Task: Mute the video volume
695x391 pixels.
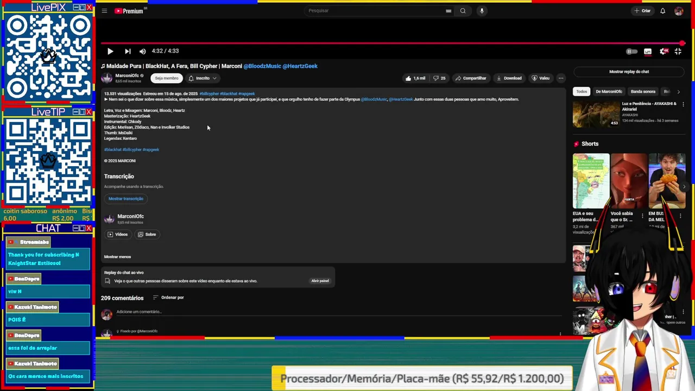Action: point(142,51)
